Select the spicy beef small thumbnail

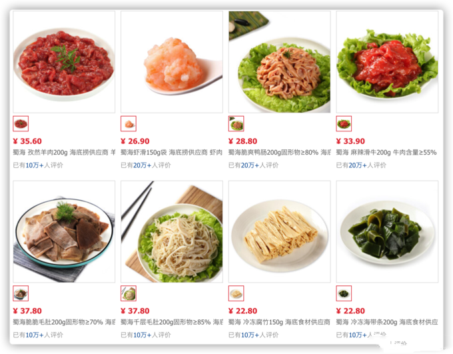click(x=344, y=124)
